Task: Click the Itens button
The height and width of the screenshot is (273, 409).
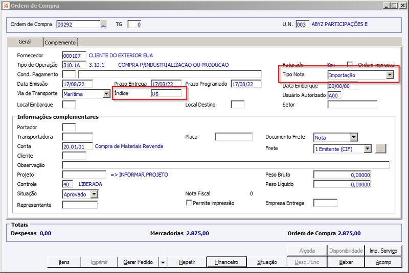Action: point(64,262)
